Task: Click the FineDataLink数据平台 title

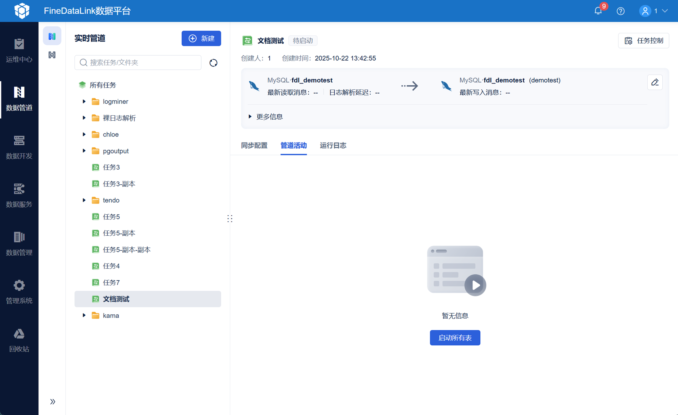Action: click(x=87, y=11)
